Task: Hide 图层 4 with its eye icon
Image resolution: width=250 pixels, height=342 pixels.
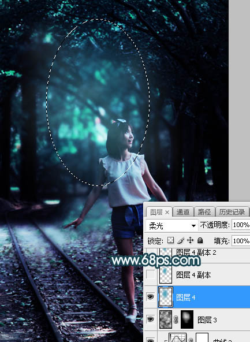Action: 150,296
